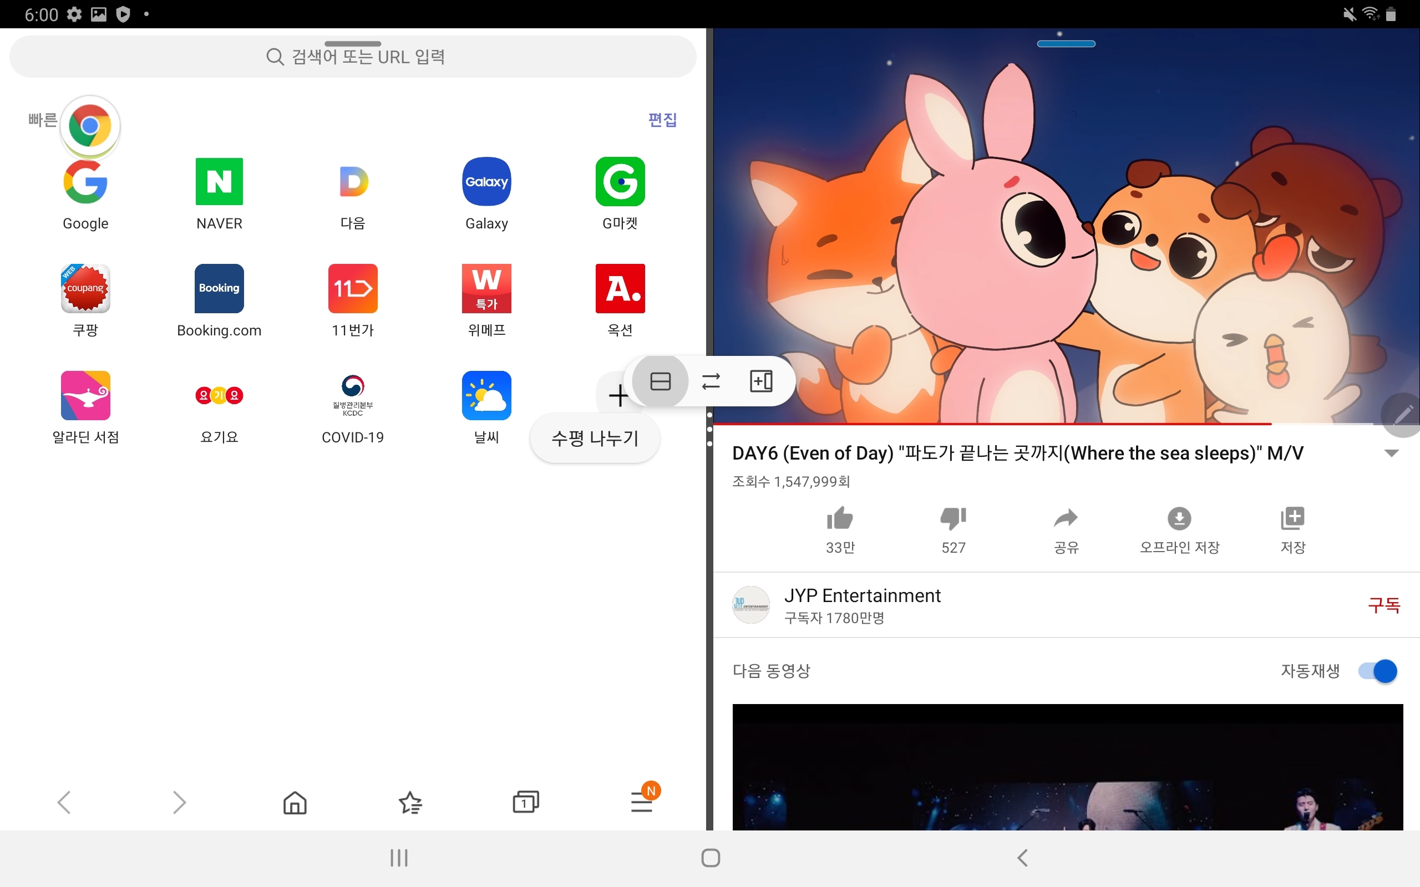Tap the 수평 나누기 tooltip label
The width and height of the screenshot is (1420, 887).
coord(595,437)
